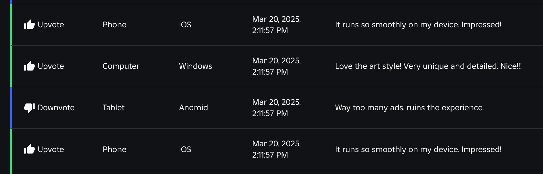Click the Phone cell in the bottom row

tap(114, 150)
